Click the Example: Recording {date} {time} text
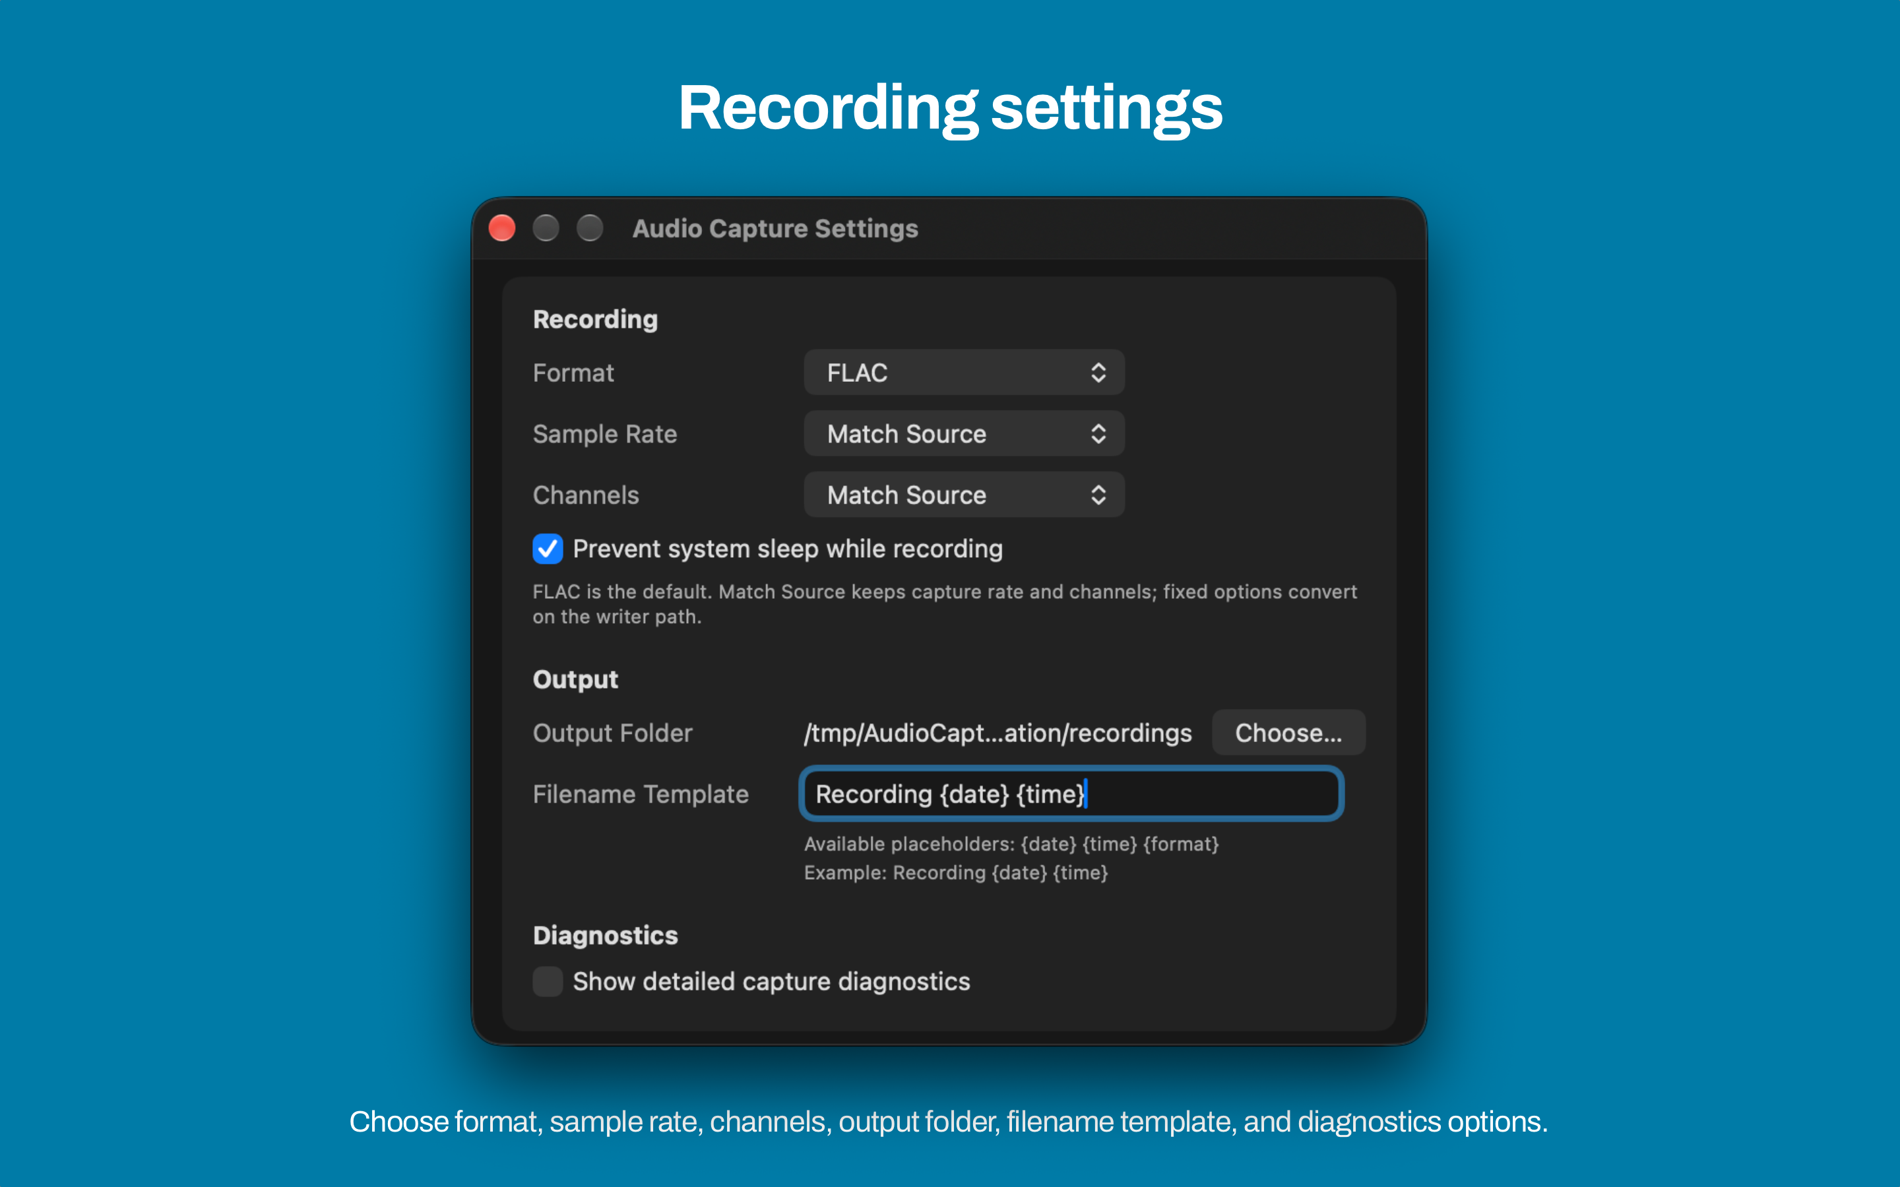Screen dimensions: 1900x1187 point(955,873)
